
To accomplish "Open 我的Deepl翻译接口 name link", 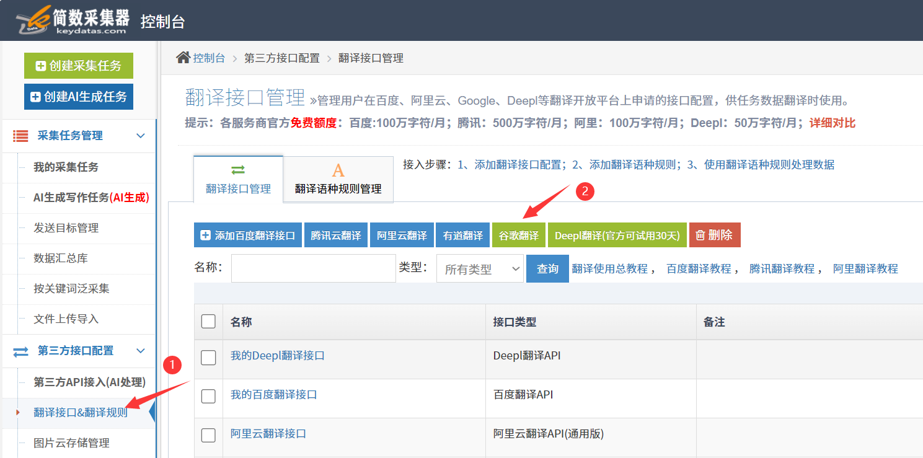I will click(278, 356).
